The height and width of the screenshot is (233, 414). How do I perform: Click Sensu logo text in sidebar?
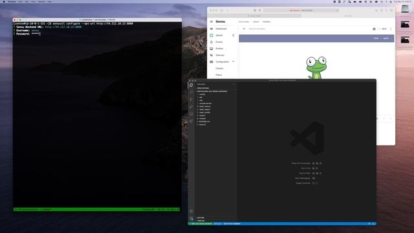point(221,21)
